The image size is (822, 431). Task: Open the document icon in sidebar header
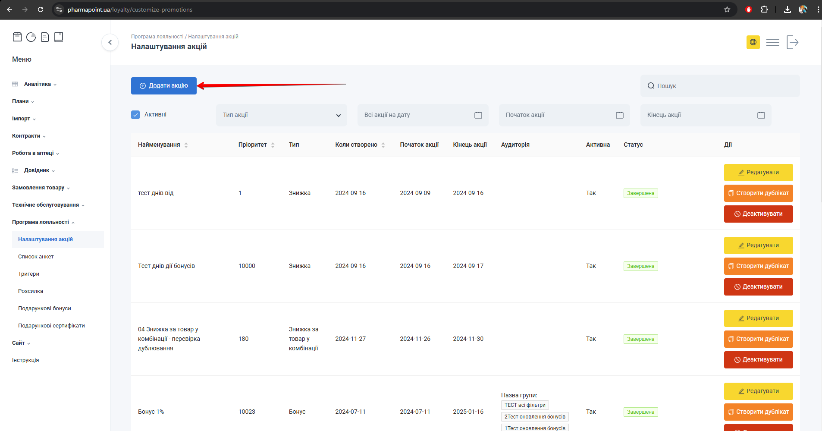pyautogui.click(x=45, y=37)
